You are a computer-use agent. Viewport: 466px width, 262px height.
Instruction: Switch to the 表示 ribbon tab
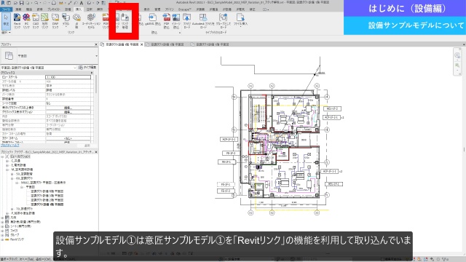pos(147,9)
